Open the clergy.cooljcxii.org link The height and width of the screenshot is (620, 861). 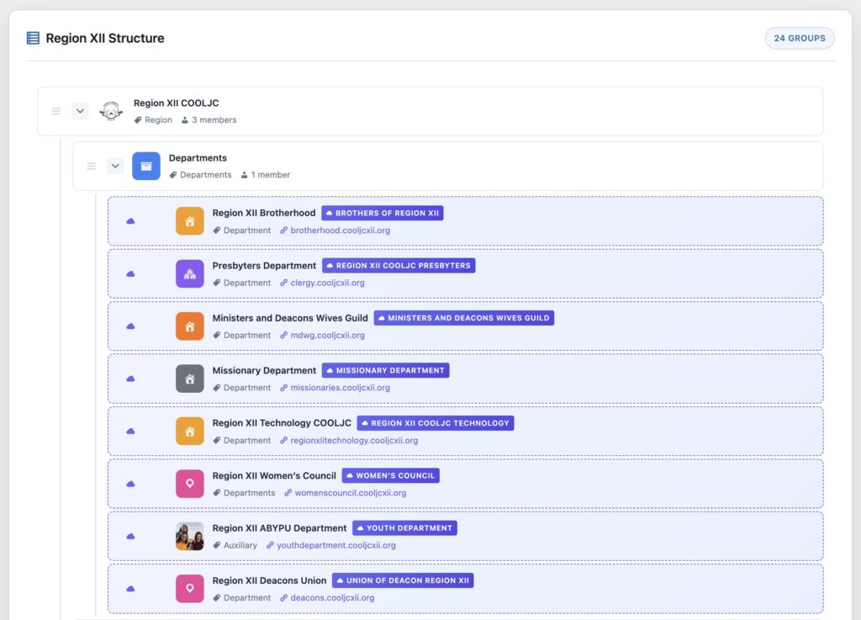(x=327, y=283)
